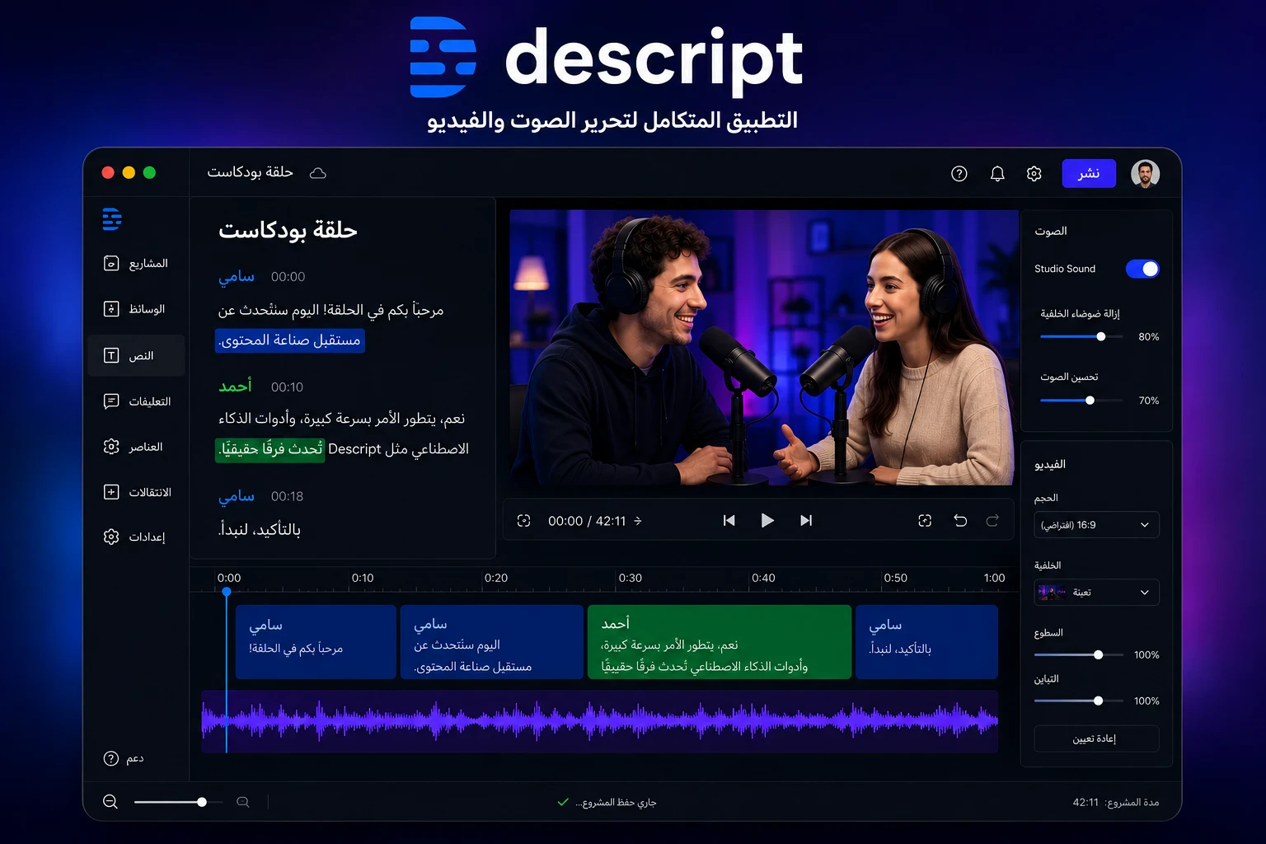1266x844 pixels.
Task: Click the Descript logo in the sidebar
Action: [x=112, y=218]
